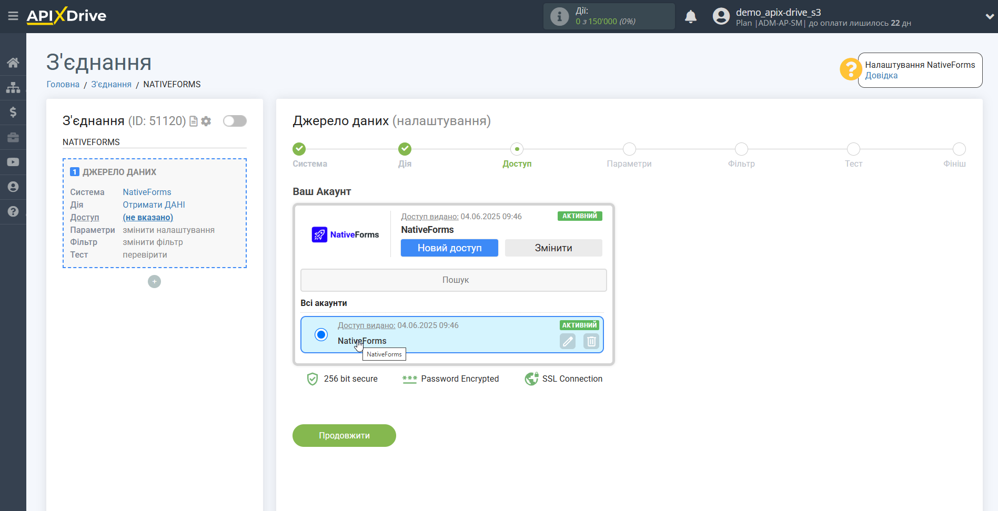Open Отримати ДАНІ action link
This screenshot has width=998, height=511.
click(154, 205)
